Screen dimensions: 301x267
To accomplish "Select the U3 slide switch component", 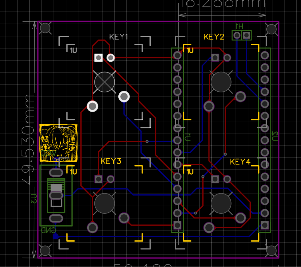I will (x=56, y=196).
